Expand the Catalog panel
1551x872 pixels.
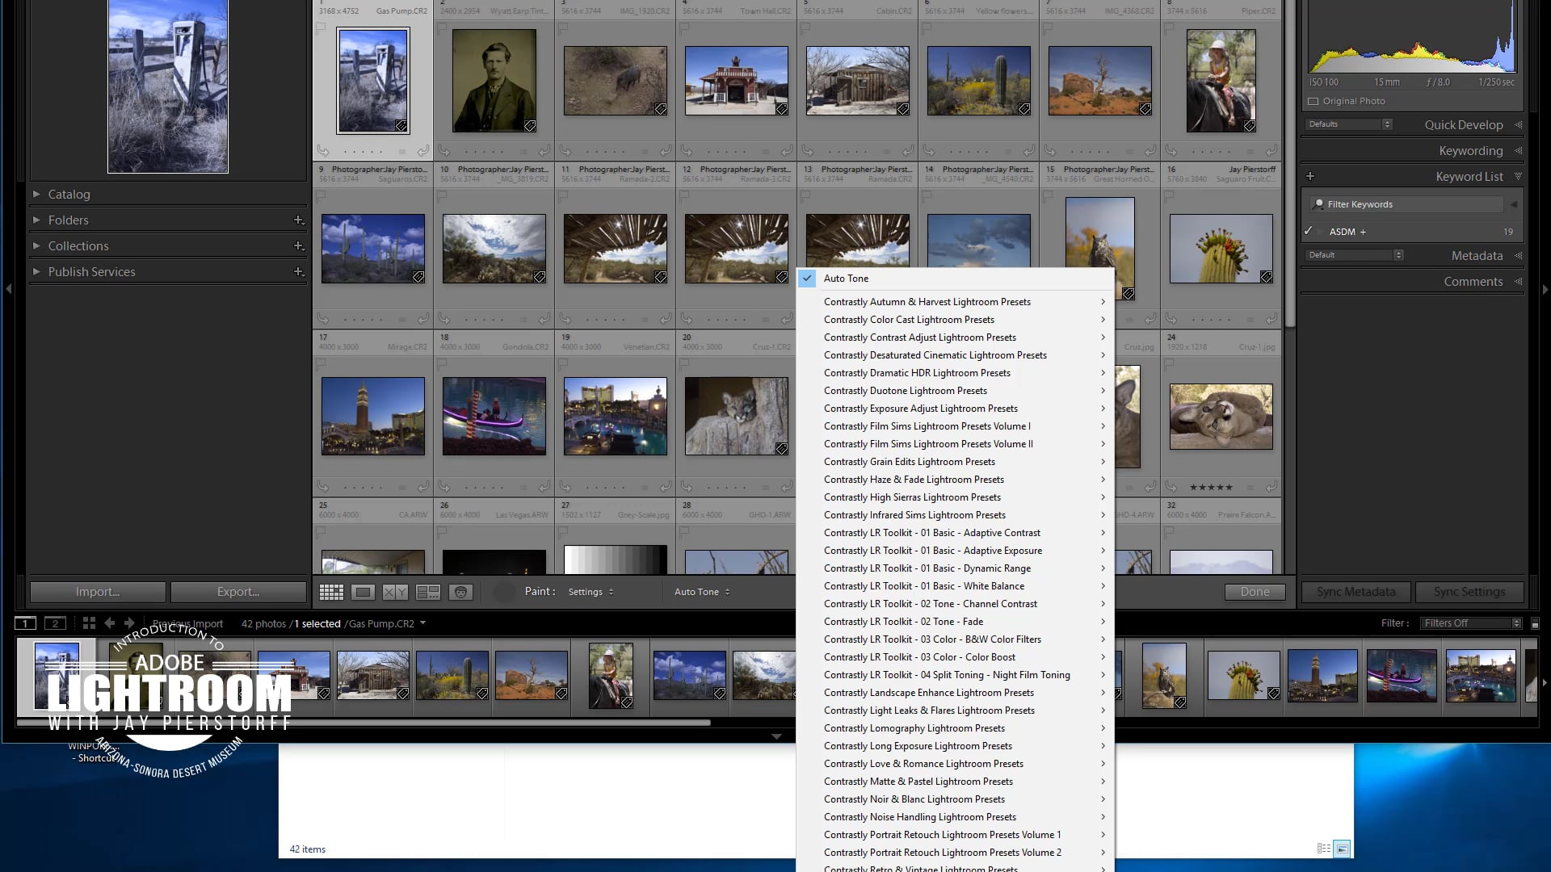[36, 195]
